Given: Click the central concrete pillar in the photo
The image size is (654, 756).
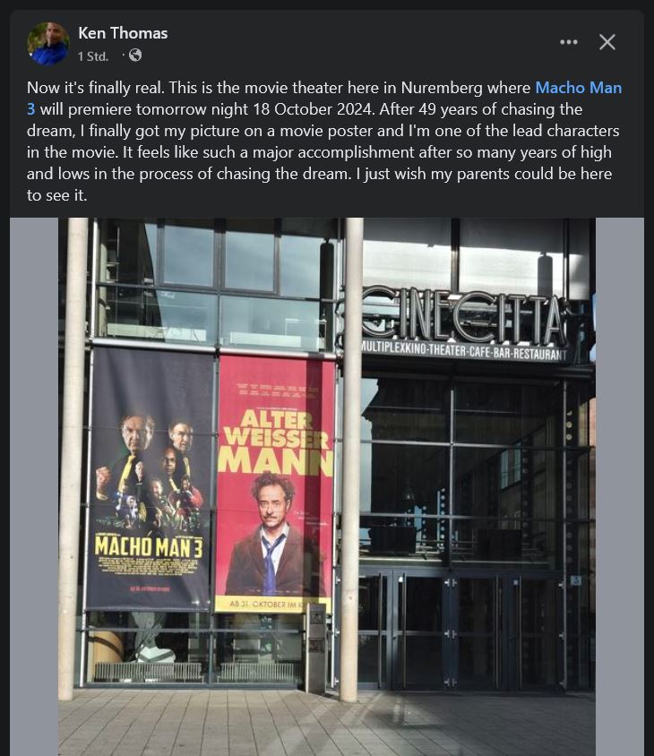Looking at the screenshot, I should (x=352, y=458).
